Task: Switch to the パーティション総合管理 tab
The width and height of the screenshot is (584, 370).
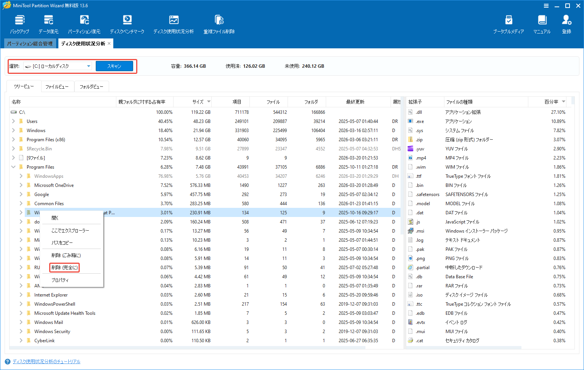Action: (x=30, y=43)
